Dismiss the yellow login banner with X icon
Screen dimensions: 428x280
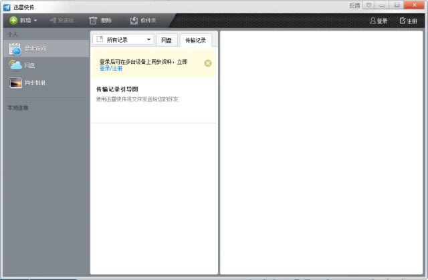pyautogui.click(x=208, y=63)
